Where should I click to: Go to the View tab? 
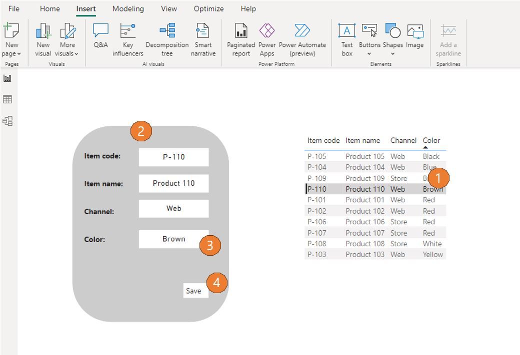pos(169,8)
